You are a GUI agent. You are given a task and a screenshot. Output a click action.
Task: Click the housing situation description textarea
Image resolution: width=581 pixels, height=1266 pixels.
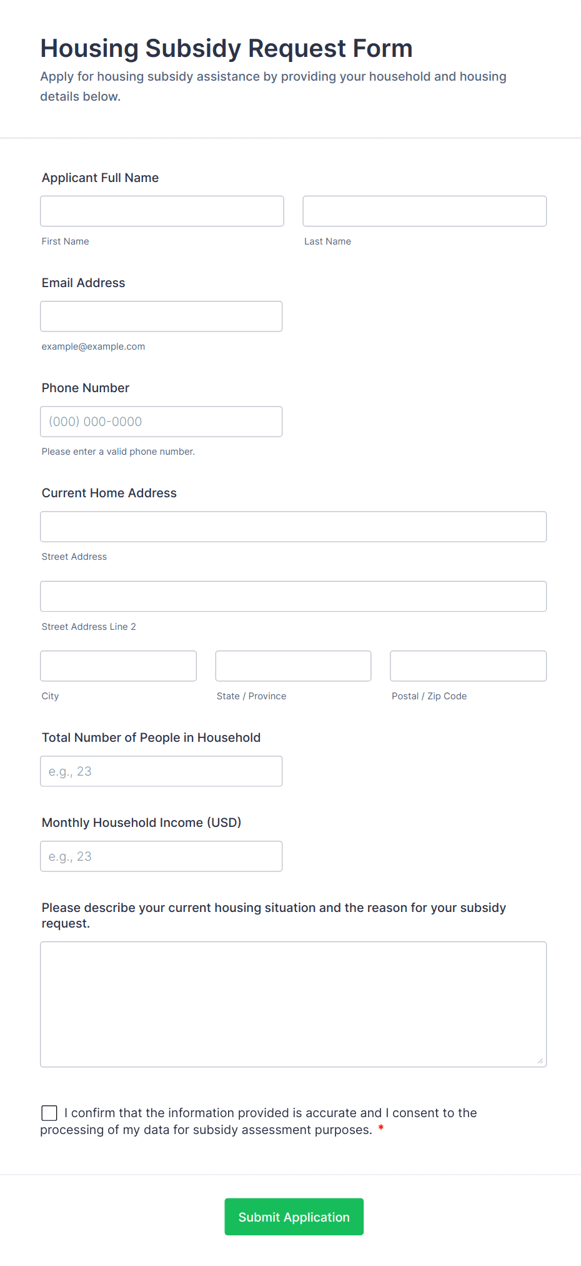[293, 1004]
